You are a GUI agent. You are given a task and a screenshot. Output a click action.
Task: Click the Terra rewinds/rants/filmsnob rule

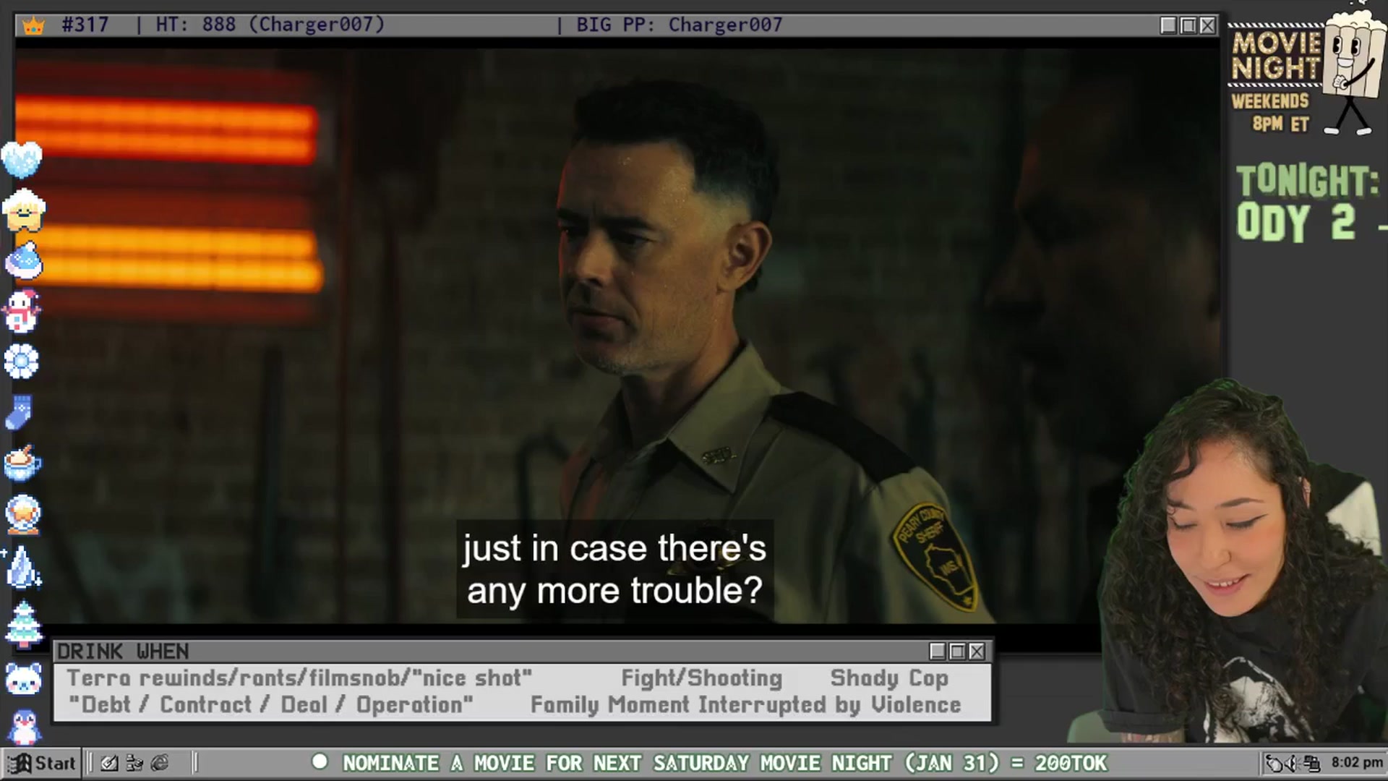tap(300, 678)
